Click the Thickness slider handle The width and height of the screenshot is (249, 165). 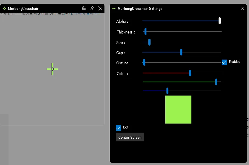pos(145,32)
